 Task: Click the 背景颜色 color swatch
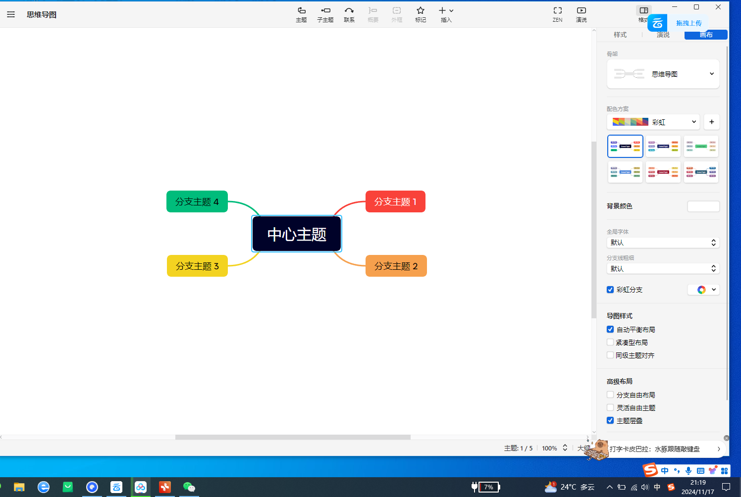(703, 206)
